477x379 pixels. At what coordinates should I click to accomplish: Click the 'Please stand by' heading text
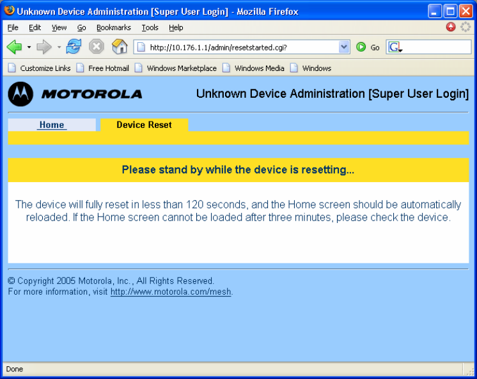[x=238, y=170]
